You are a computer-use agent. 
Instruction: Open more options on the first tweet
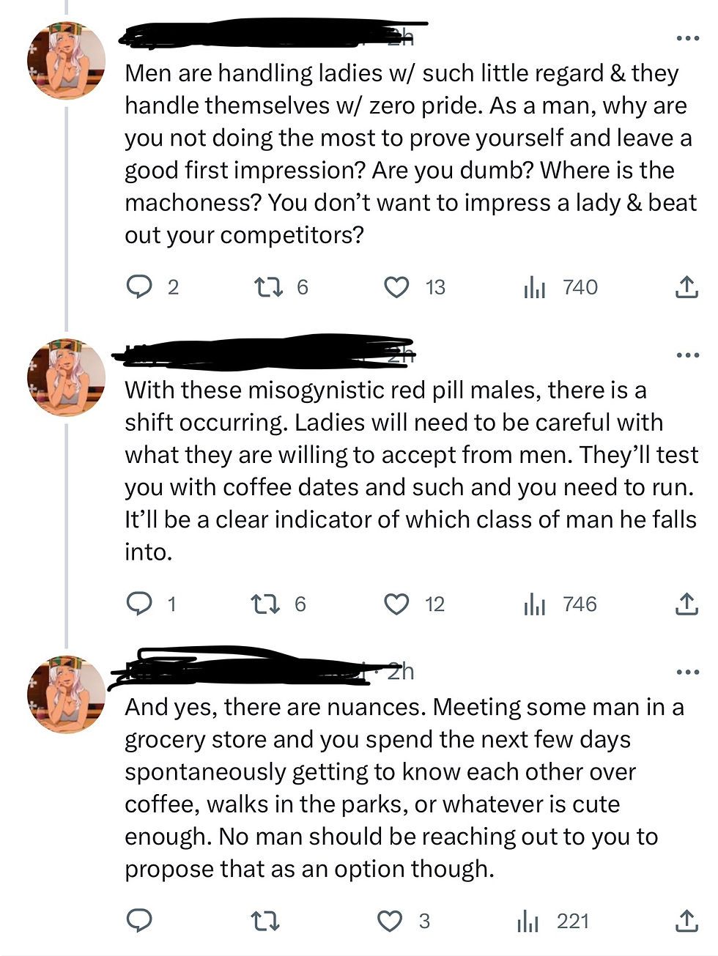687,39
